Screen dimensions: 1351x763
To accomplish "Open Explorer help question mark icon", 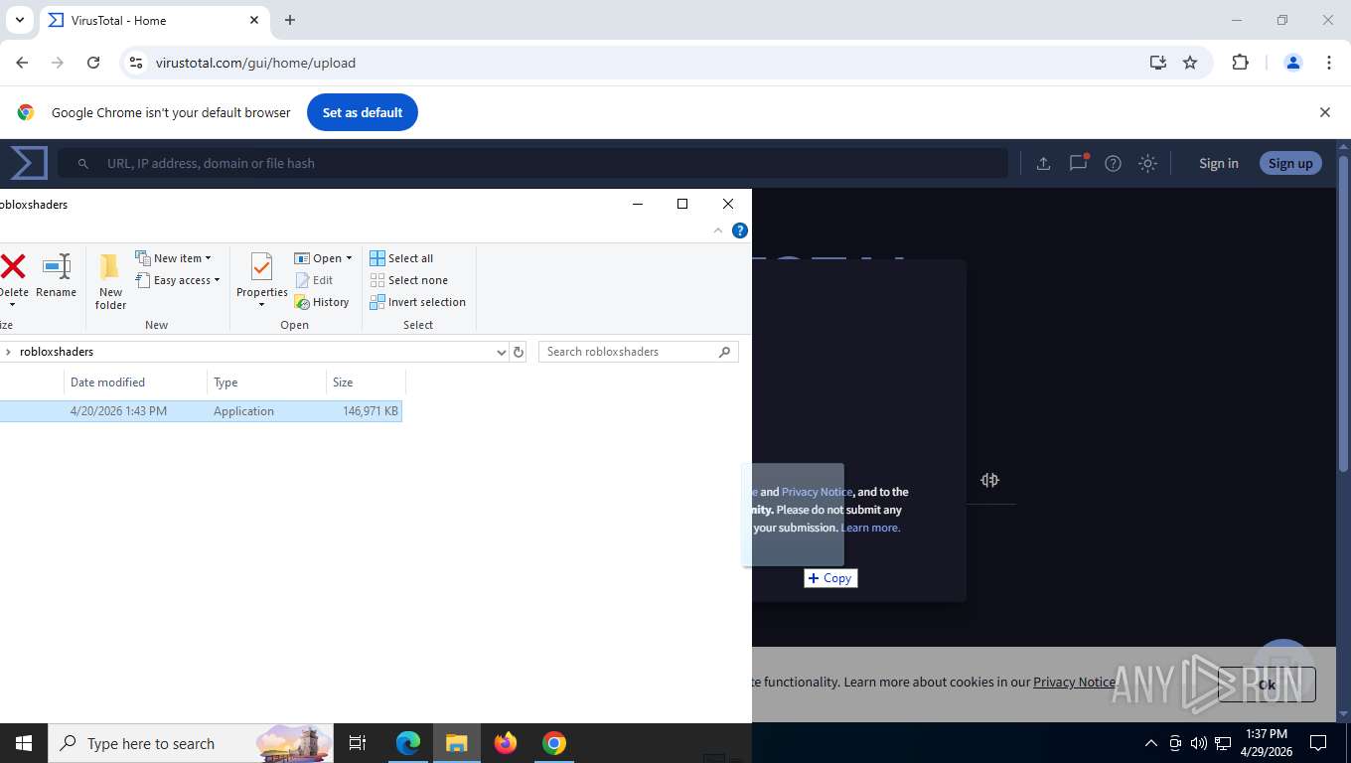I will 740,230.
